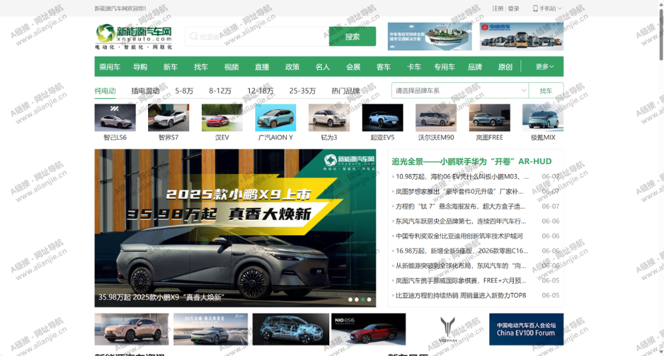This screenshot has height=356, width=664.
Task: Select the active green carousel dot
Action: click(x=363, y=299)
